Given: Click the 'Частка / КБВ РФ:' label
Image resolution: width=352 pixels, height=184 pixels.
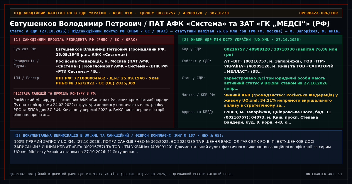Looking at the screenshot, I should 199,95.
